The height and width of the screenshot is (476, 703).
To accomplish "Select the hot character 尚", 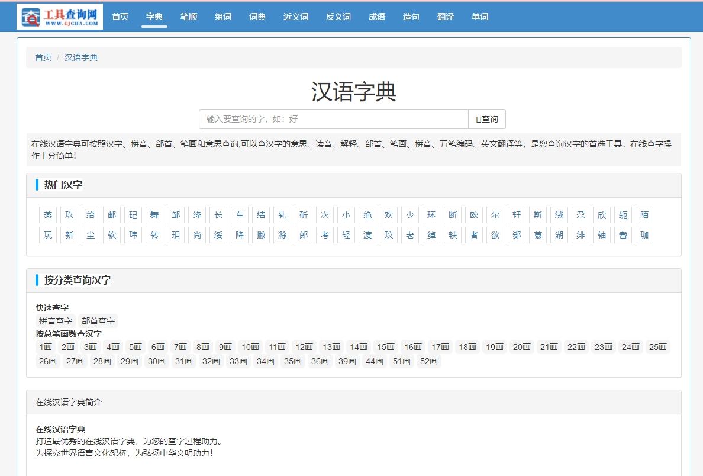I will pyautogui.click(x=197, y=235).
